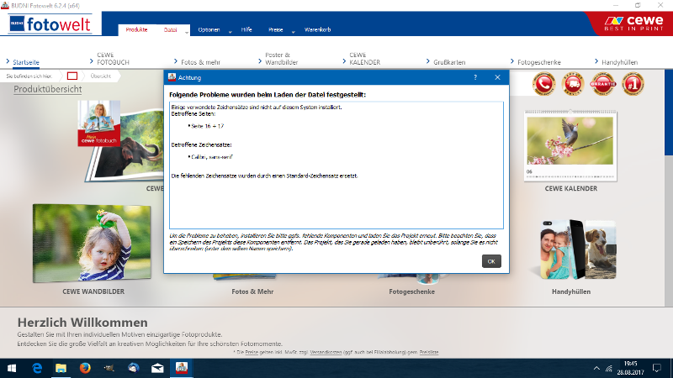Launch Firefox from the taskbar
The height and width of the screenshot is (378, 673).
click(x=85, y=368)
